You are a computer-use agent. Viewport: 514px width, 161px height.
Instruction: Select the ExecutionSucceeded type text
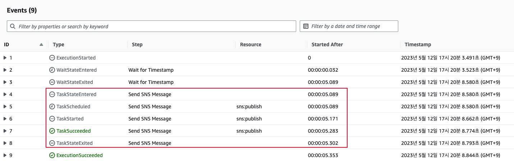tap(79, 155)
